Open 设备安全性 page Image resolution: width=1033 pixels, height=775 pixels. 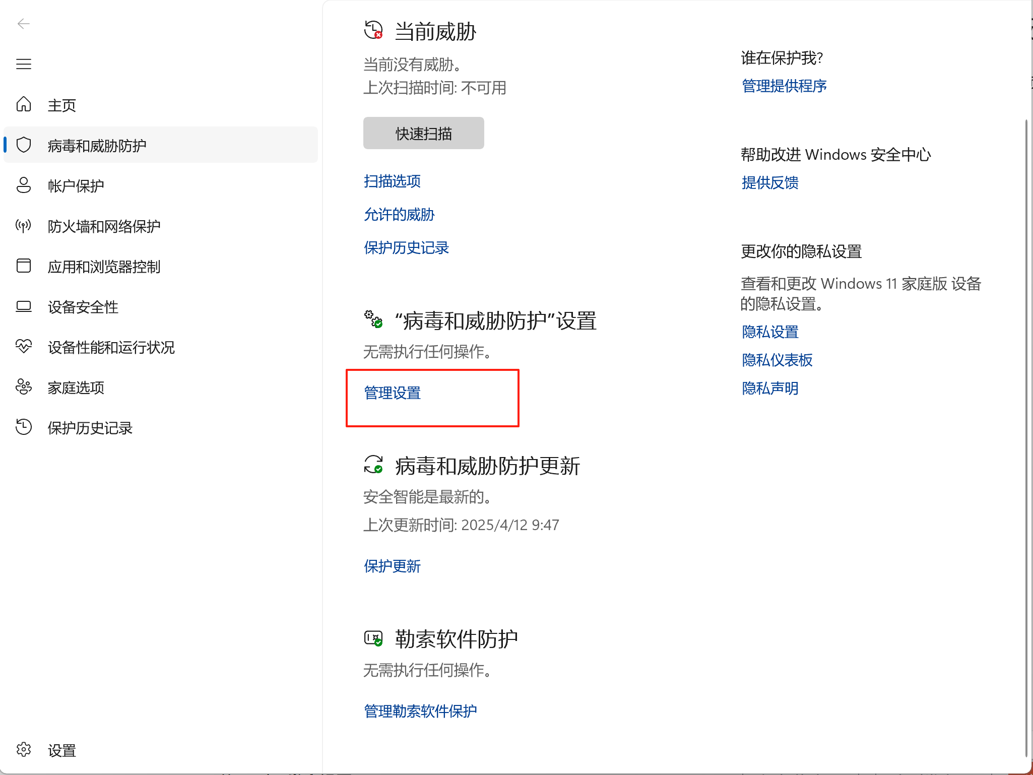(161, 306)
